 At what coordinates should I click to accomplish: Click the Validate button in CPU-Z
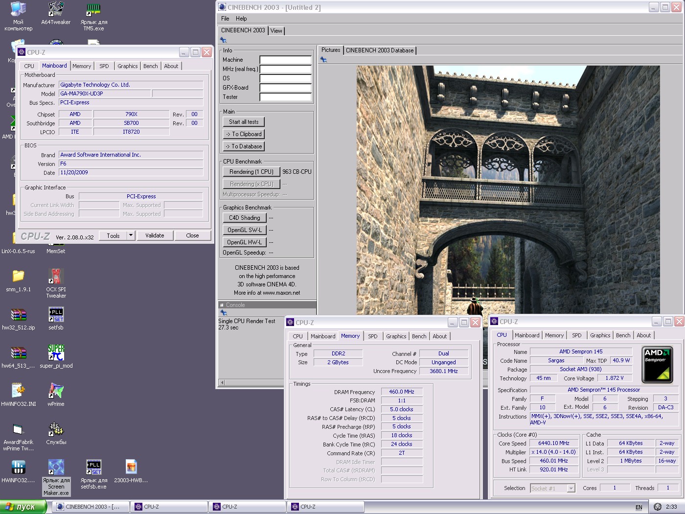tap(155, 235)
